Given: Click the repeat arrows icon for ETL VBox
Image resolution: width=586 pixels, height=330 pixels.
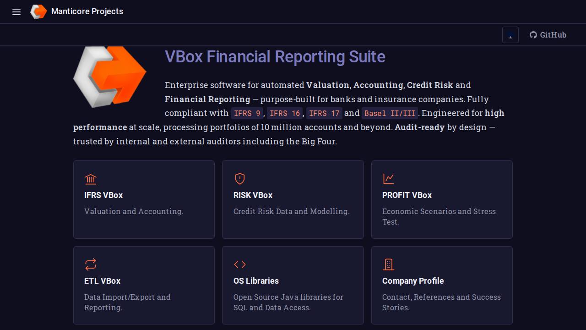Looking at the screenshot, I should tap(91, 264).
